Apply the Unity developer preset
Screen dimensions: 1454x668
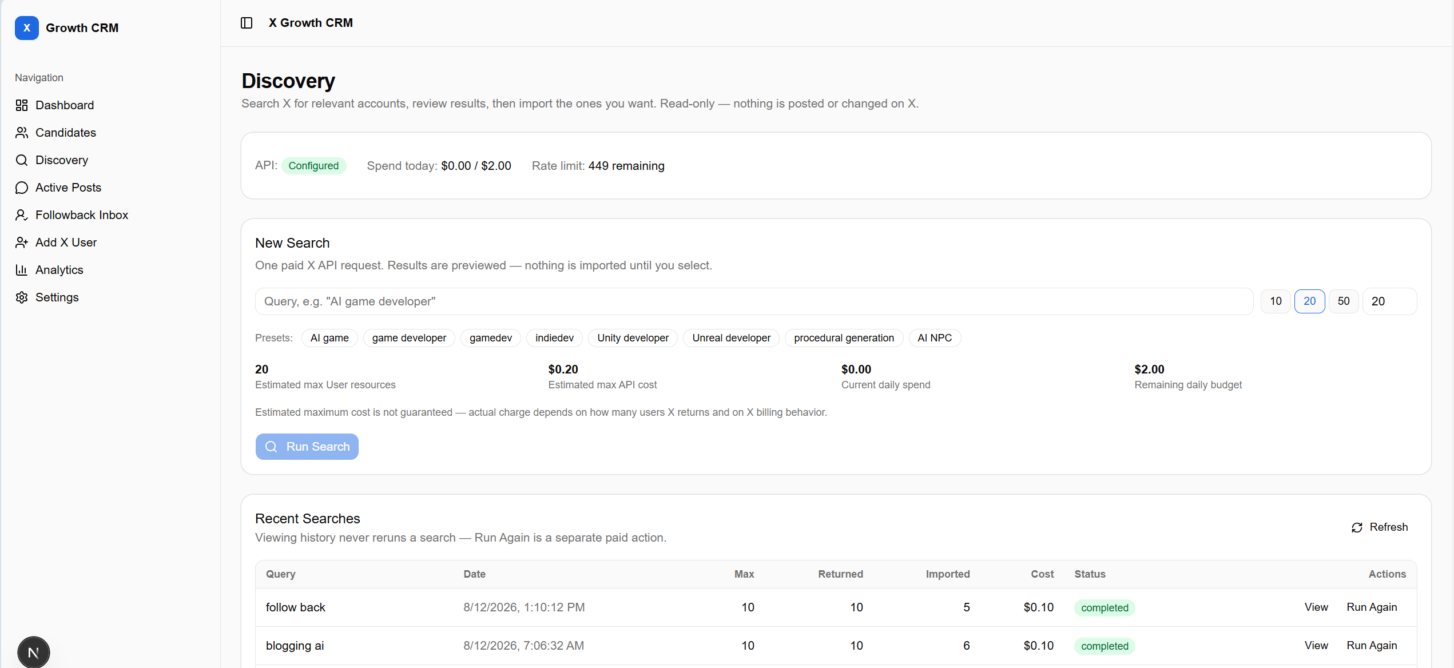633,338
